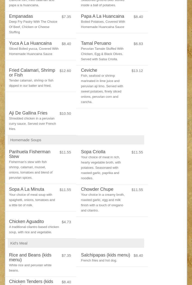
Task: Click the $4.73 Chicken Aguadito price
Action: point(66,222)
